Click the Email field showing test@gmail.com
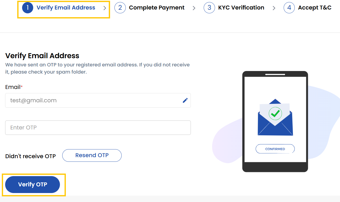 click(93, 100)
